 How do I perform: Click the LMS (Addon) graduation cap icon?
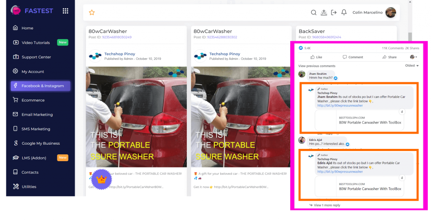pyautogui.click(x=16, y=158)
